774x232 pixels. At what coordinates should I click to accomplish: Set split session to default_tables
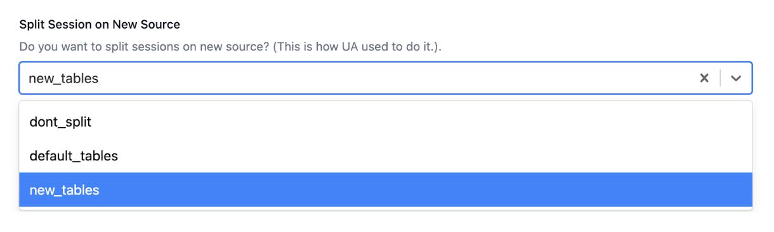coord(386,155)
